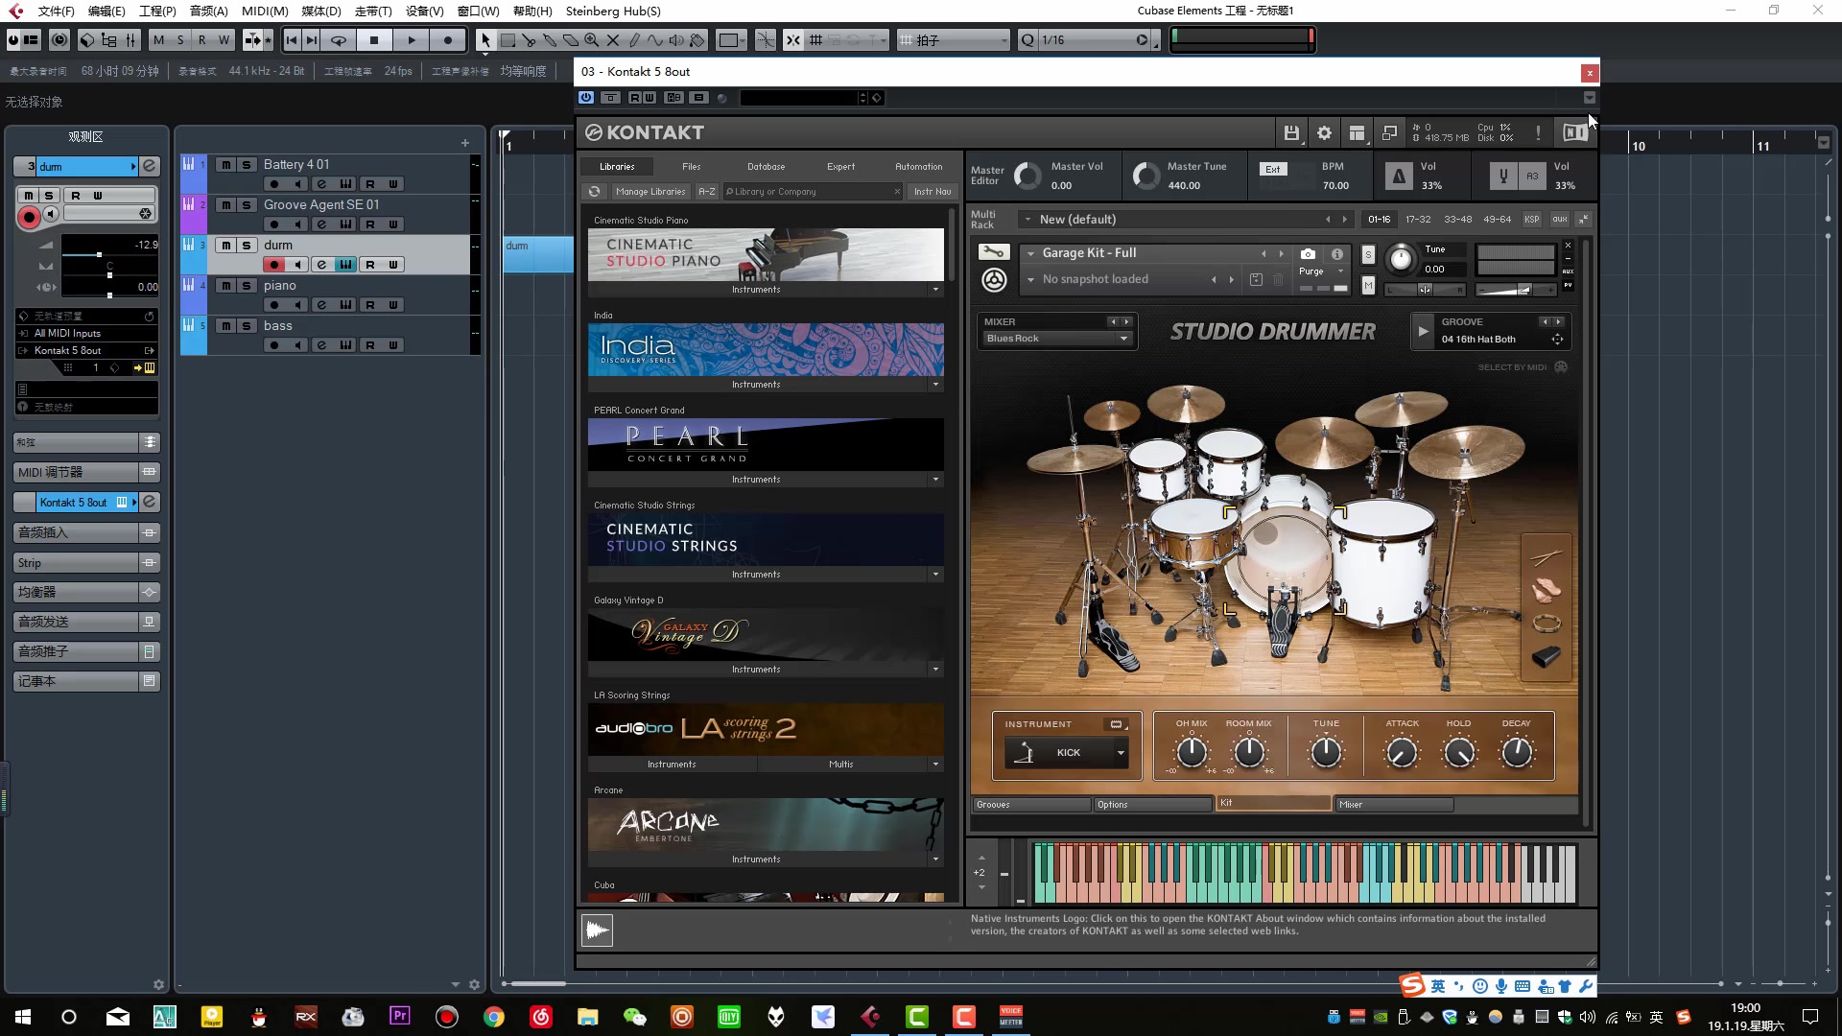Toggle the Cubase cycle loop button

coord(339,40)
